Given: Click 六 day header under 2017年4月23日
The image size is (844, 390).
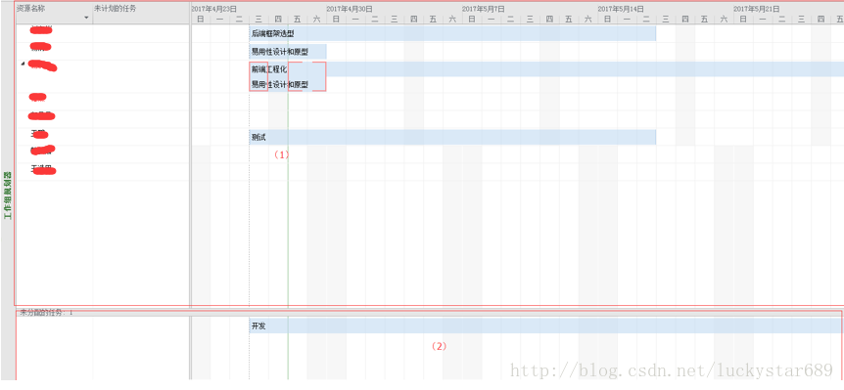Looking at the screenshot, I should 317,19.
